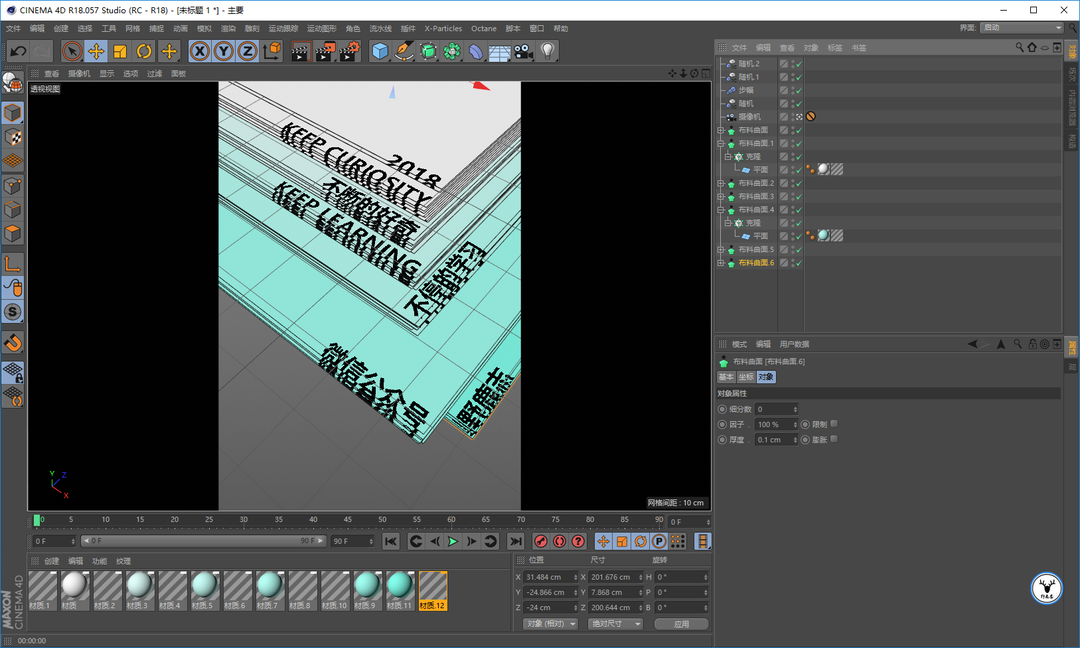Toggle the Z axis lock
The width and height of the screenshot is (1080, 648).
(x=248, y=51)
